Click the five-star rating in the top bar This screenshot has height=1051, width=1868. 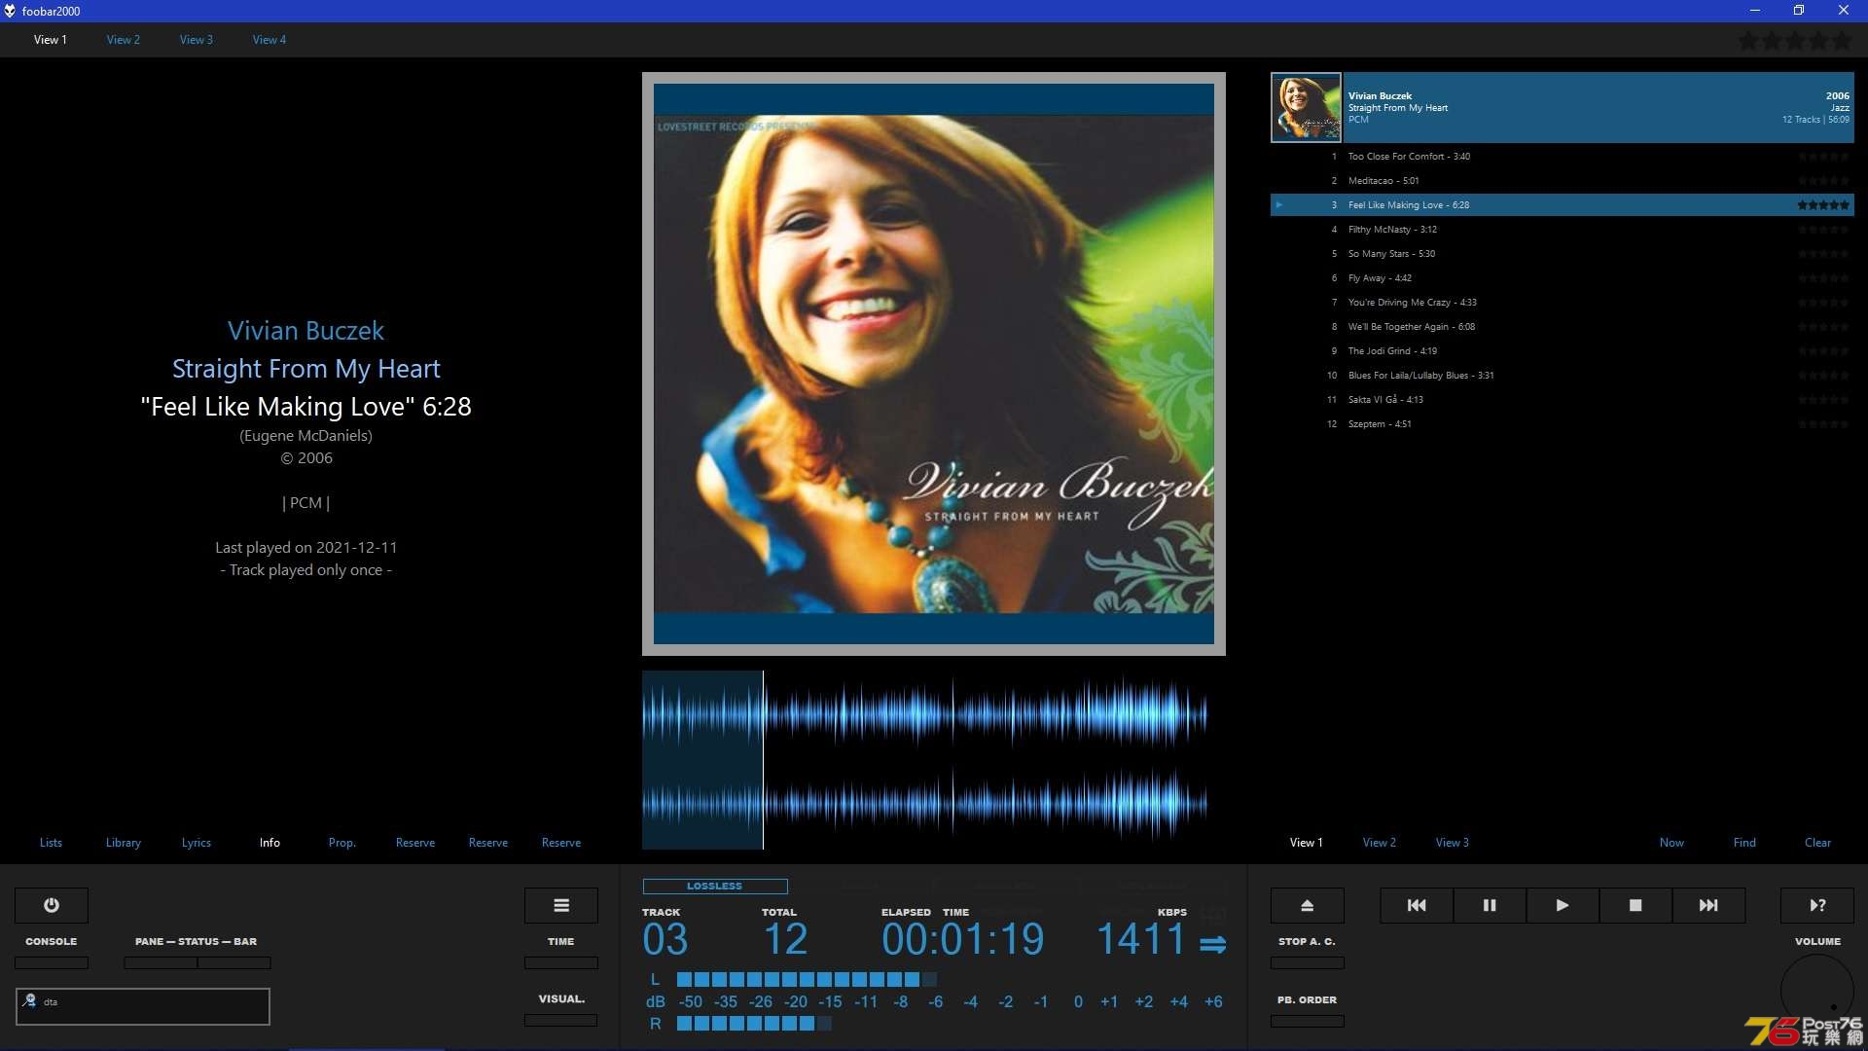coord(1795,41)
